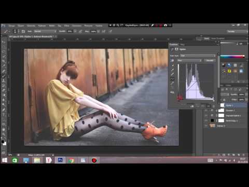Click the yellow adjustment icon in Adjustments panel
The height and width of the screenshot is (187, 249).
click(x=229, y=71)
